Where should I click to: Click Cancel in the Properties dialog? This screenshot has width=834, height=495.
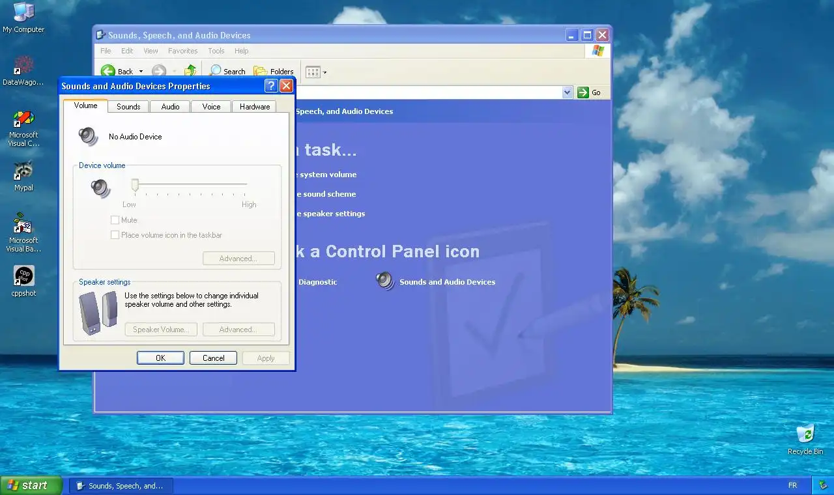(213, 358)
